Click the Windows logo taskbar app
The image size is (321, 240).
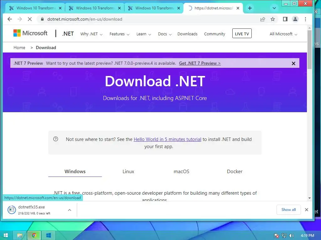49,235
